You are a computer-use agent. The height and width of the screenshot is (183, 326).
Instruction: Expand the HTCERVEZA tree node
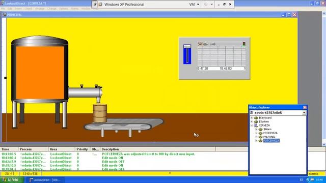coord(256,133)
